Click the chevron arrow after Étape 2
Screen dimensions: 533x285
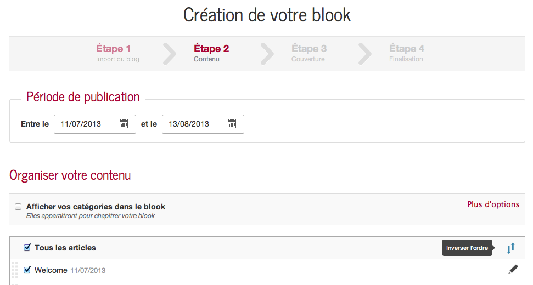tap(267, 53)
